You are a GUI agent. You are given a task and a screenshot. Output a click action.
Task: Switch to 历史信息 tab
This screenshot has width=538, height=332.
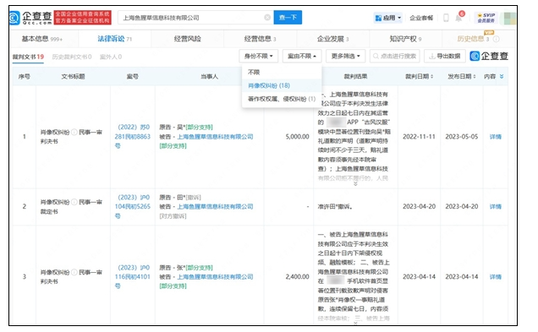pyautogui.click(x=473, y=39)
